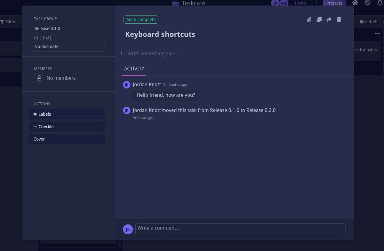Open the Labels action

[67, 114]
